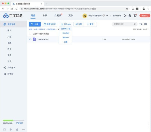Select 文档 in the sidebar
Image resolution: width=151 pixels, height=132 pixels.
click(9, 37)
